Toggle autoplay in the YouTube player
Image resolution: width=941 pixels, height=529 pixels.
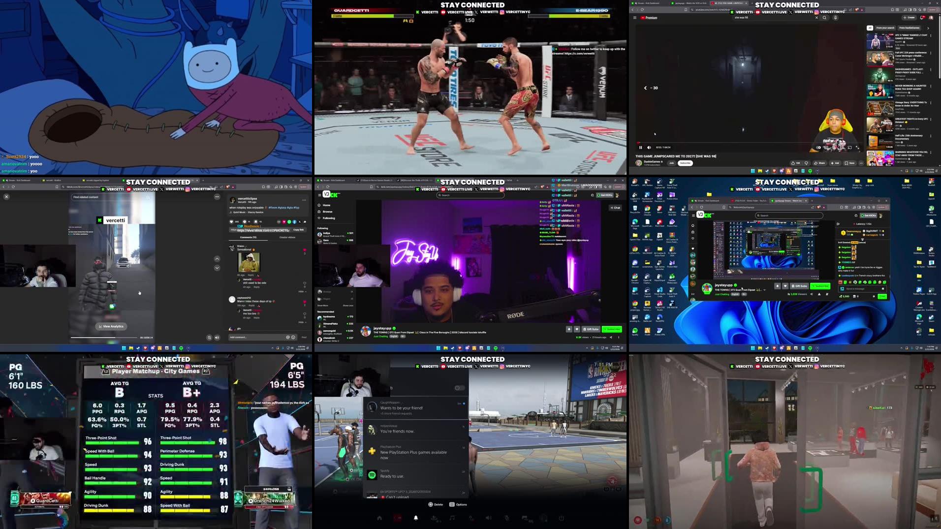[x=818, y=148]
